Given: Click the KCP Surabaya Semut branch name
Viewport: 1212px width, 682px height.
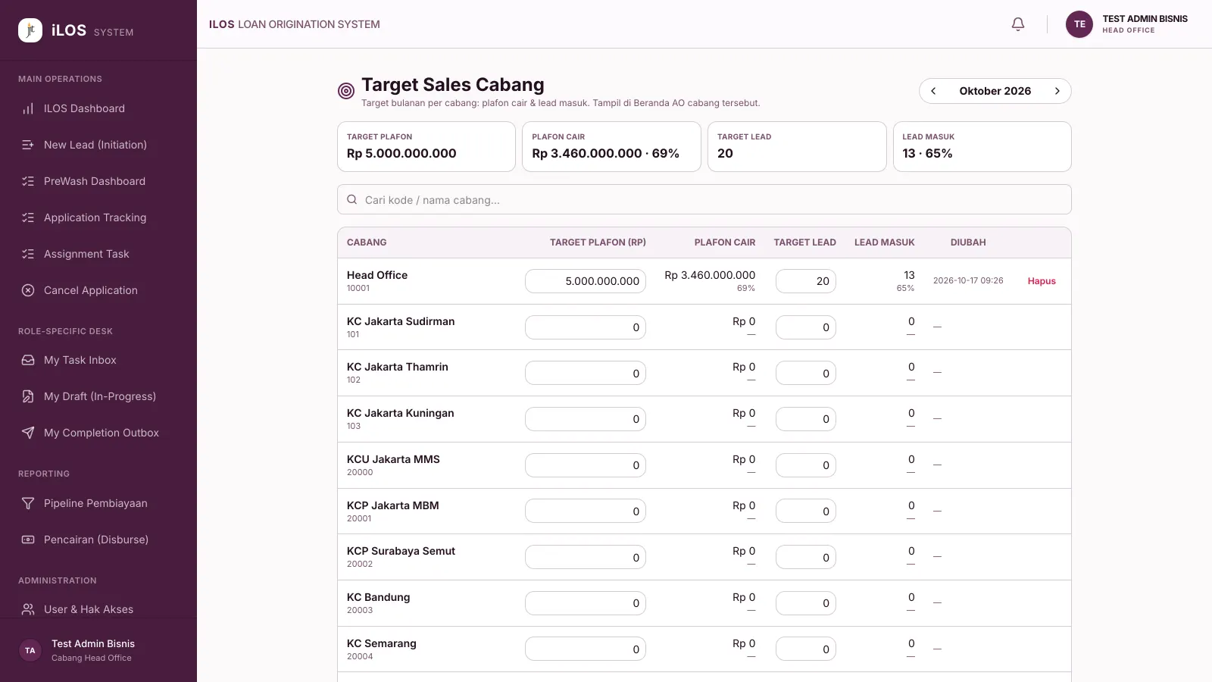Looking at the screenshot, I should click(x=401, y=551).
